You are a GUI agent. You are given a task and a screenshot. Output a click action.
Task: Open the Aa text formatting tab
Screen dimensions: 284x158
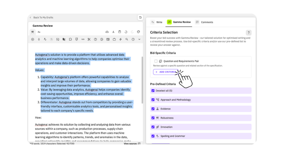[x=39, y=32]
